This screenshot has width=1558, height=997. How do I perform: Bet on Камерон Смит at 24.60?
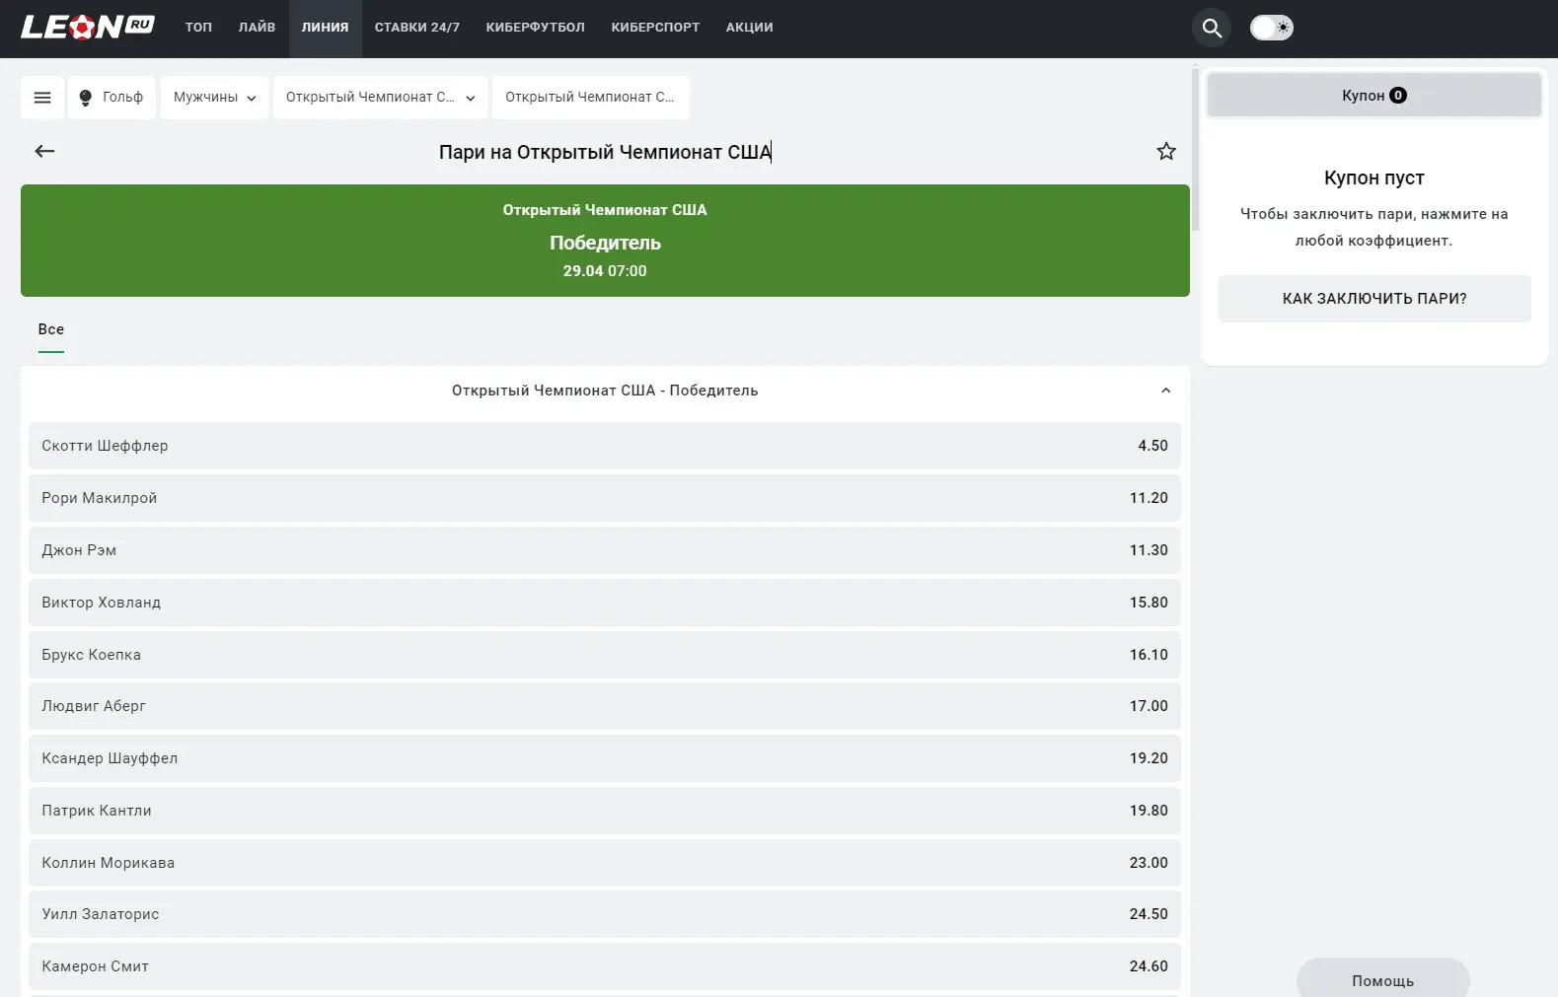click(x=604, y=966)
